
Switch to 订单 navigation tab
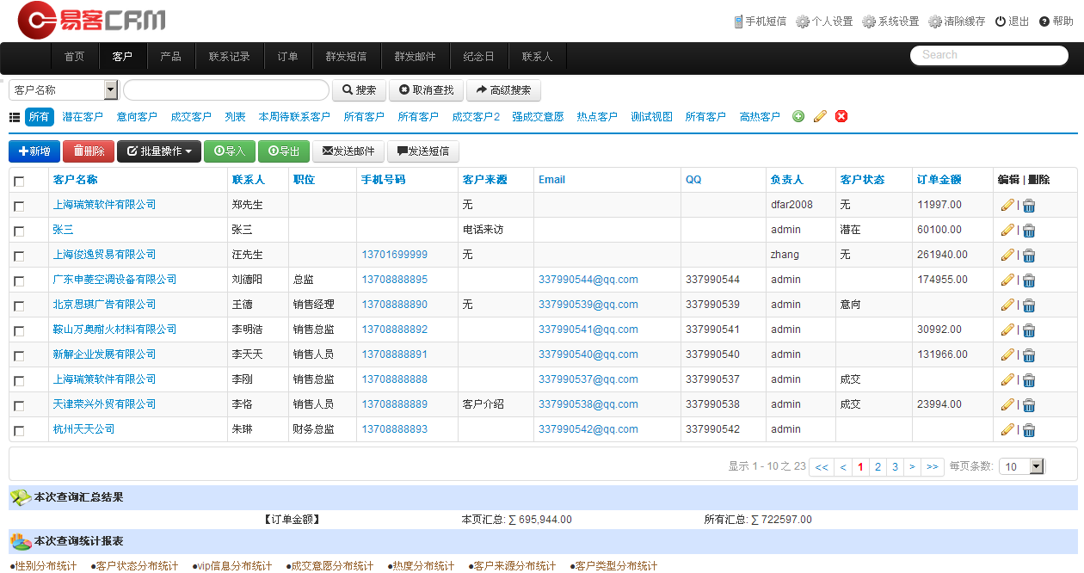pos(287,57)
